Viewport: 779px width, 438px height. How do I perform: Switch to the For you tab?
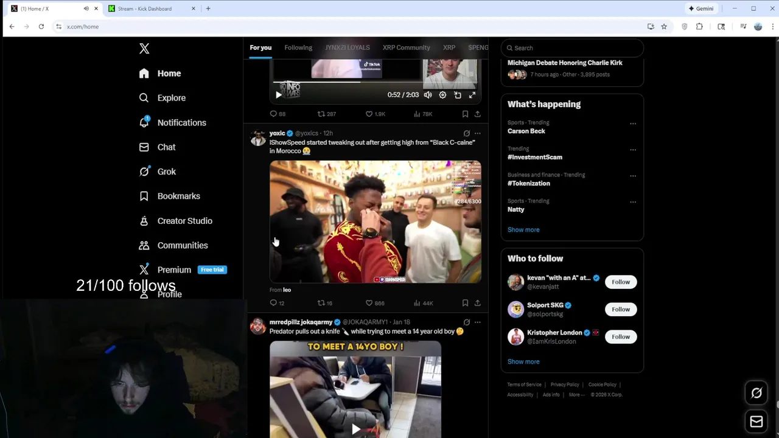pos(260,47)
